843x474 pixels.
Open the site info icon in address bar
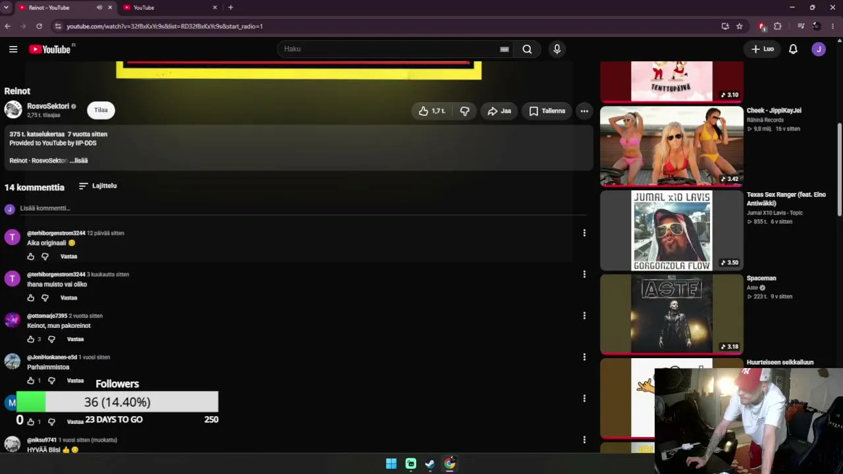[x=58, y=26]
